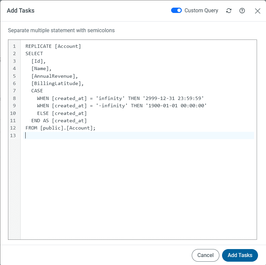This screenshot has height=265, width=266.
Task: Click the [Id] column in query
Action: (38, 61)
